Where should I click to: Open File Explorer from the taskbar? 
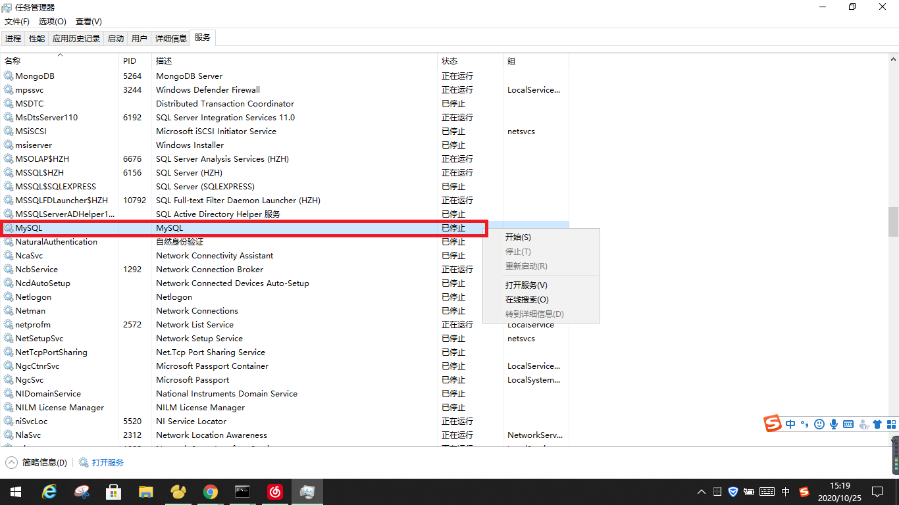click(x=146, y=491)
